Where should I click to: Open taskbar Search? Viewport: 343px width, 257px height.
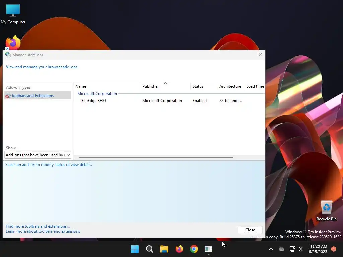pyautogui.click(x=150, y=249)
